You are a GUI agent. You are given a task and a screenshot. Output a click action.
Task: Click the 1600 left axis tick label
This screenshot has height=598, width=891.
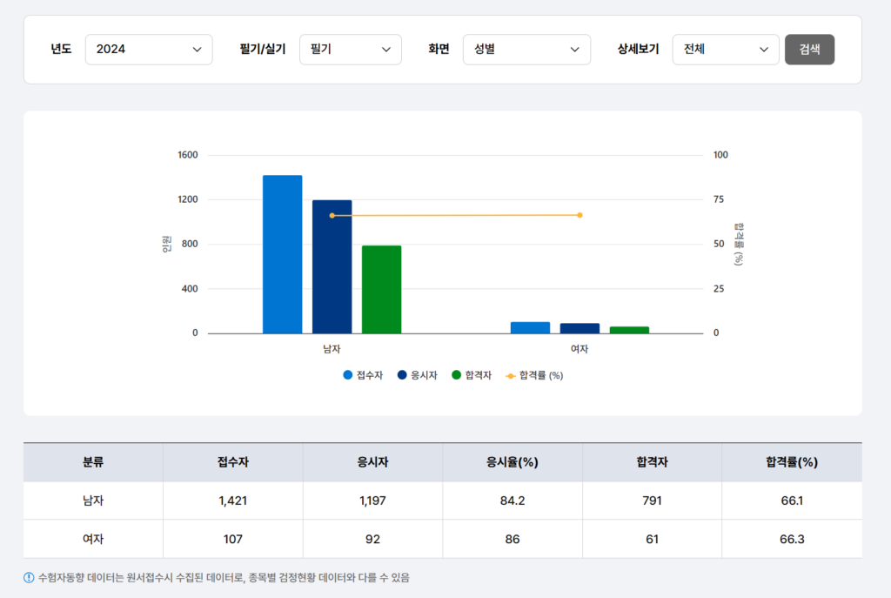click(x=188, y=155)
